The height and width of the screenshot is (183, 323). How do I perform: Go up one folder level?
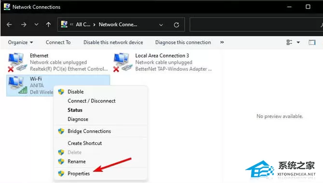click(x=48, y=25)
